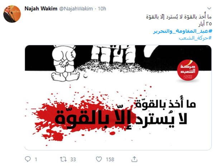Image resolution: width=215 pixels, height=166 pixels.
Task: Click the Najah Wakim display name
Action: (41, 9)
